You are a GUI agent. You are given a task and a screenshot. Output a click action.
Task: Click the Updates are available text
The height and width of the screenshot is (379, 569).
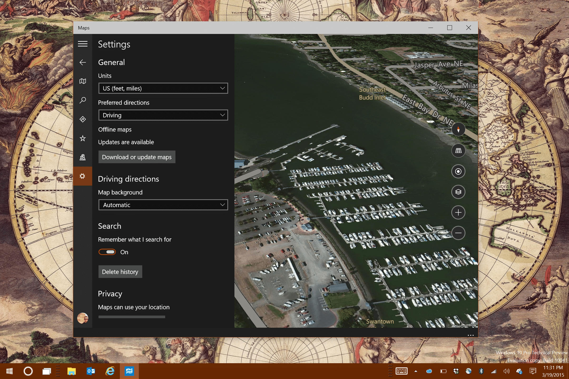[x=126, y=142]
